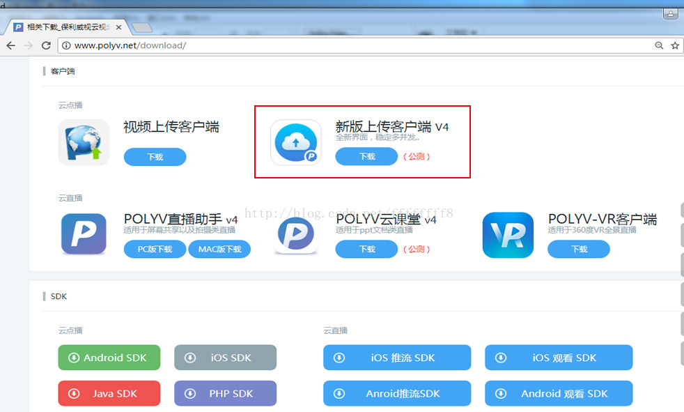The image size is (684, 412).
Task: Click the 视频上传客户端 globe icon
Action: [x=84, y=142]
